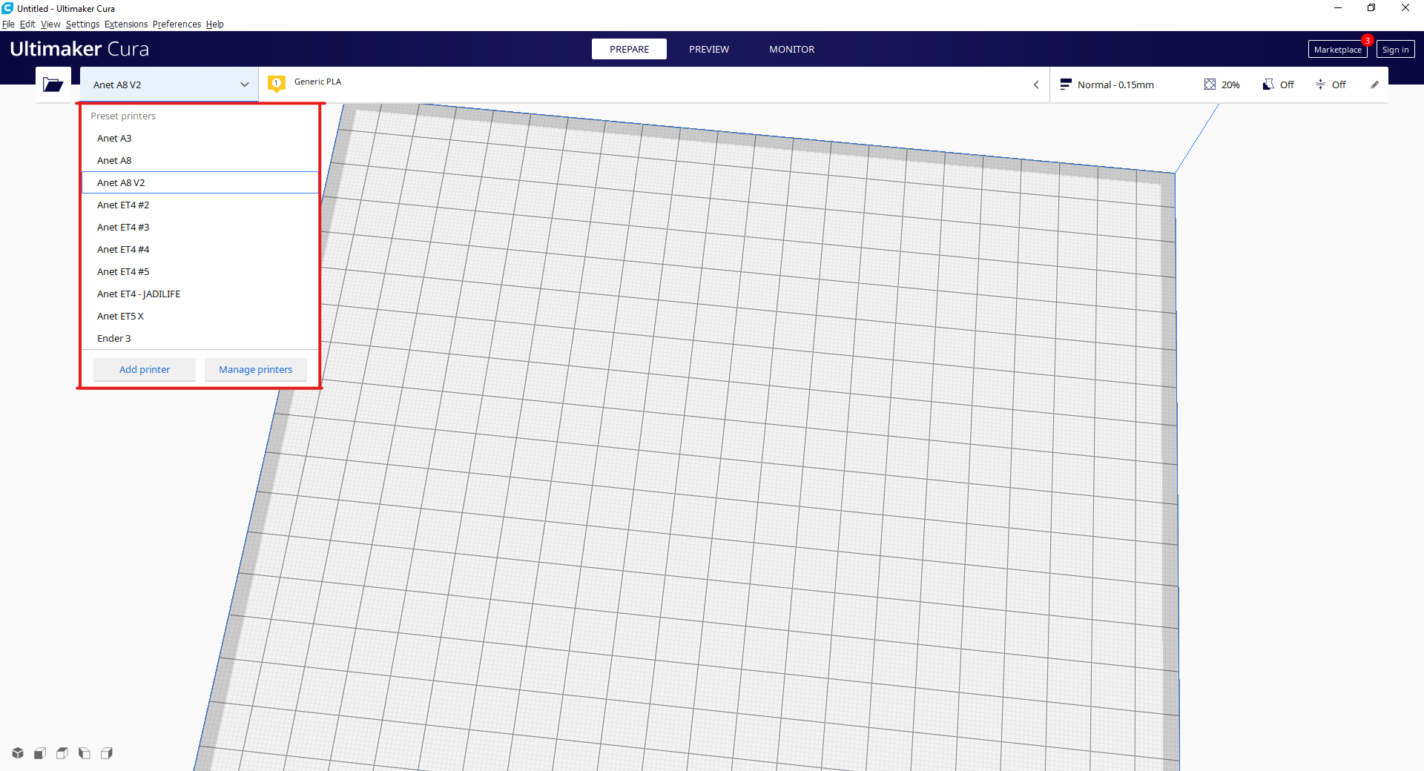
Task: Select Anet ET5 X printer
Action: [200, 316]
